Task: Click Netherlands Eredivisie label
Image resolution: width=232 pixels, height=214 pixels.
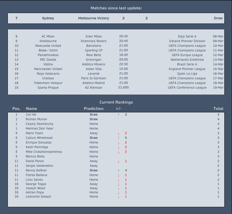Action: 187,60
